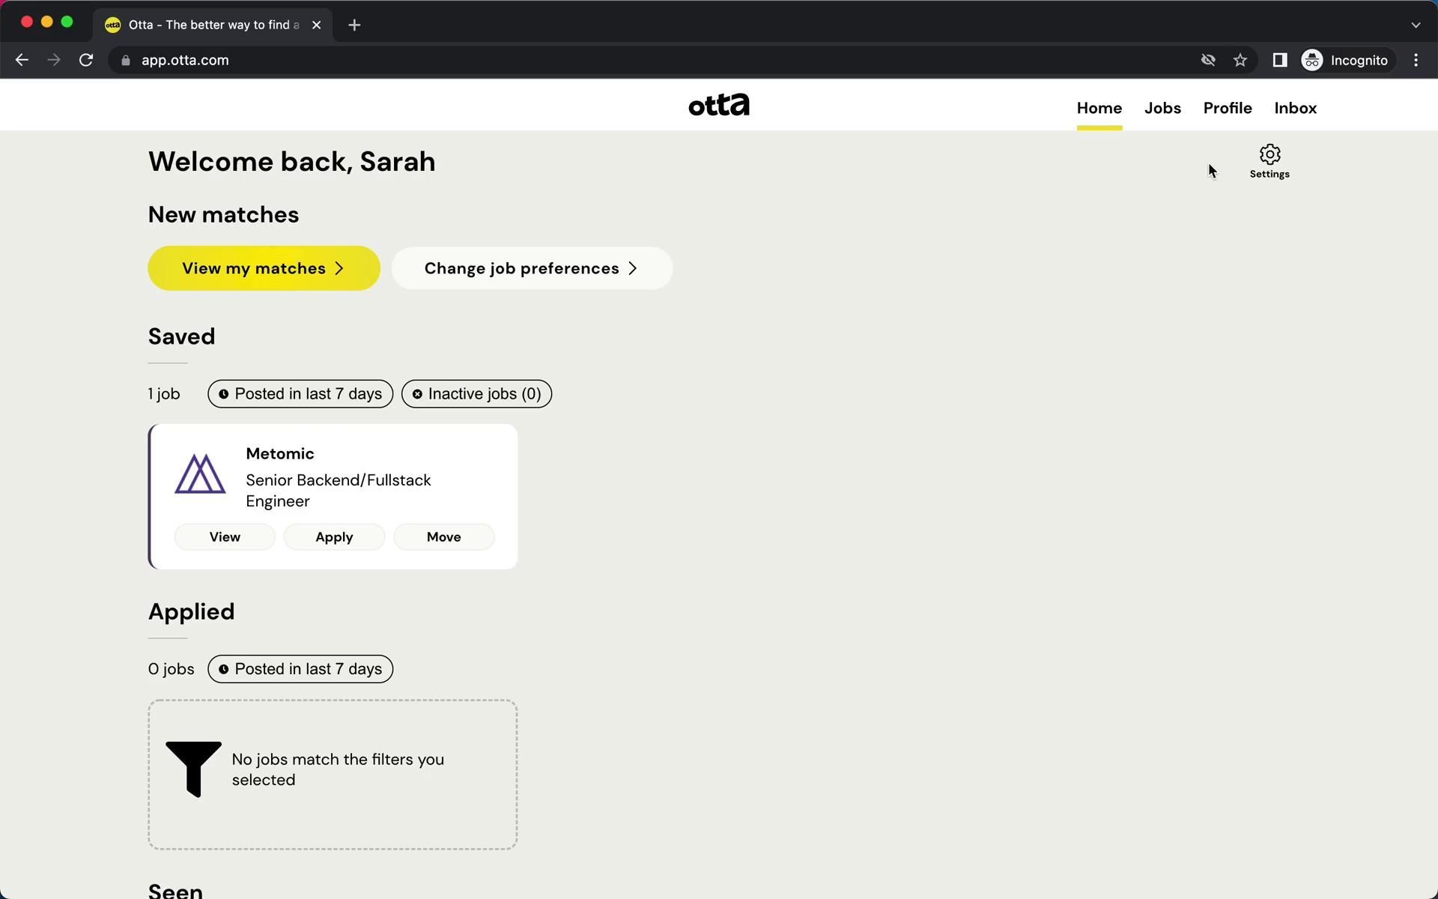The height and width of the screenshot is (899, 1438).
Task: Open Chrome three-dot menu
Action: pyautogui.click(x=1416, y=60)
